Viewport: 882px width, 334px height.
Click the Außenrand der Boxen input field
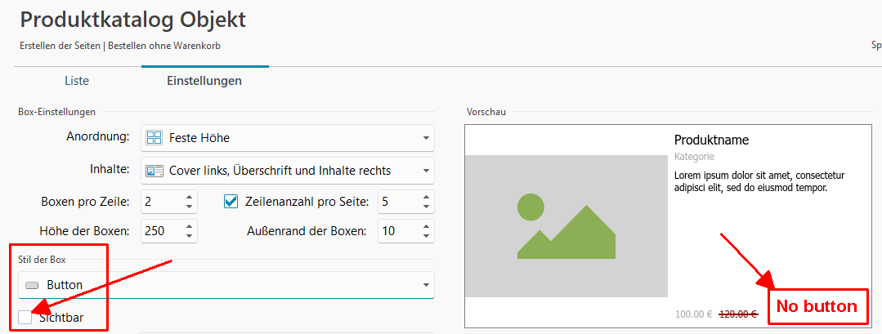coord(396,231)
